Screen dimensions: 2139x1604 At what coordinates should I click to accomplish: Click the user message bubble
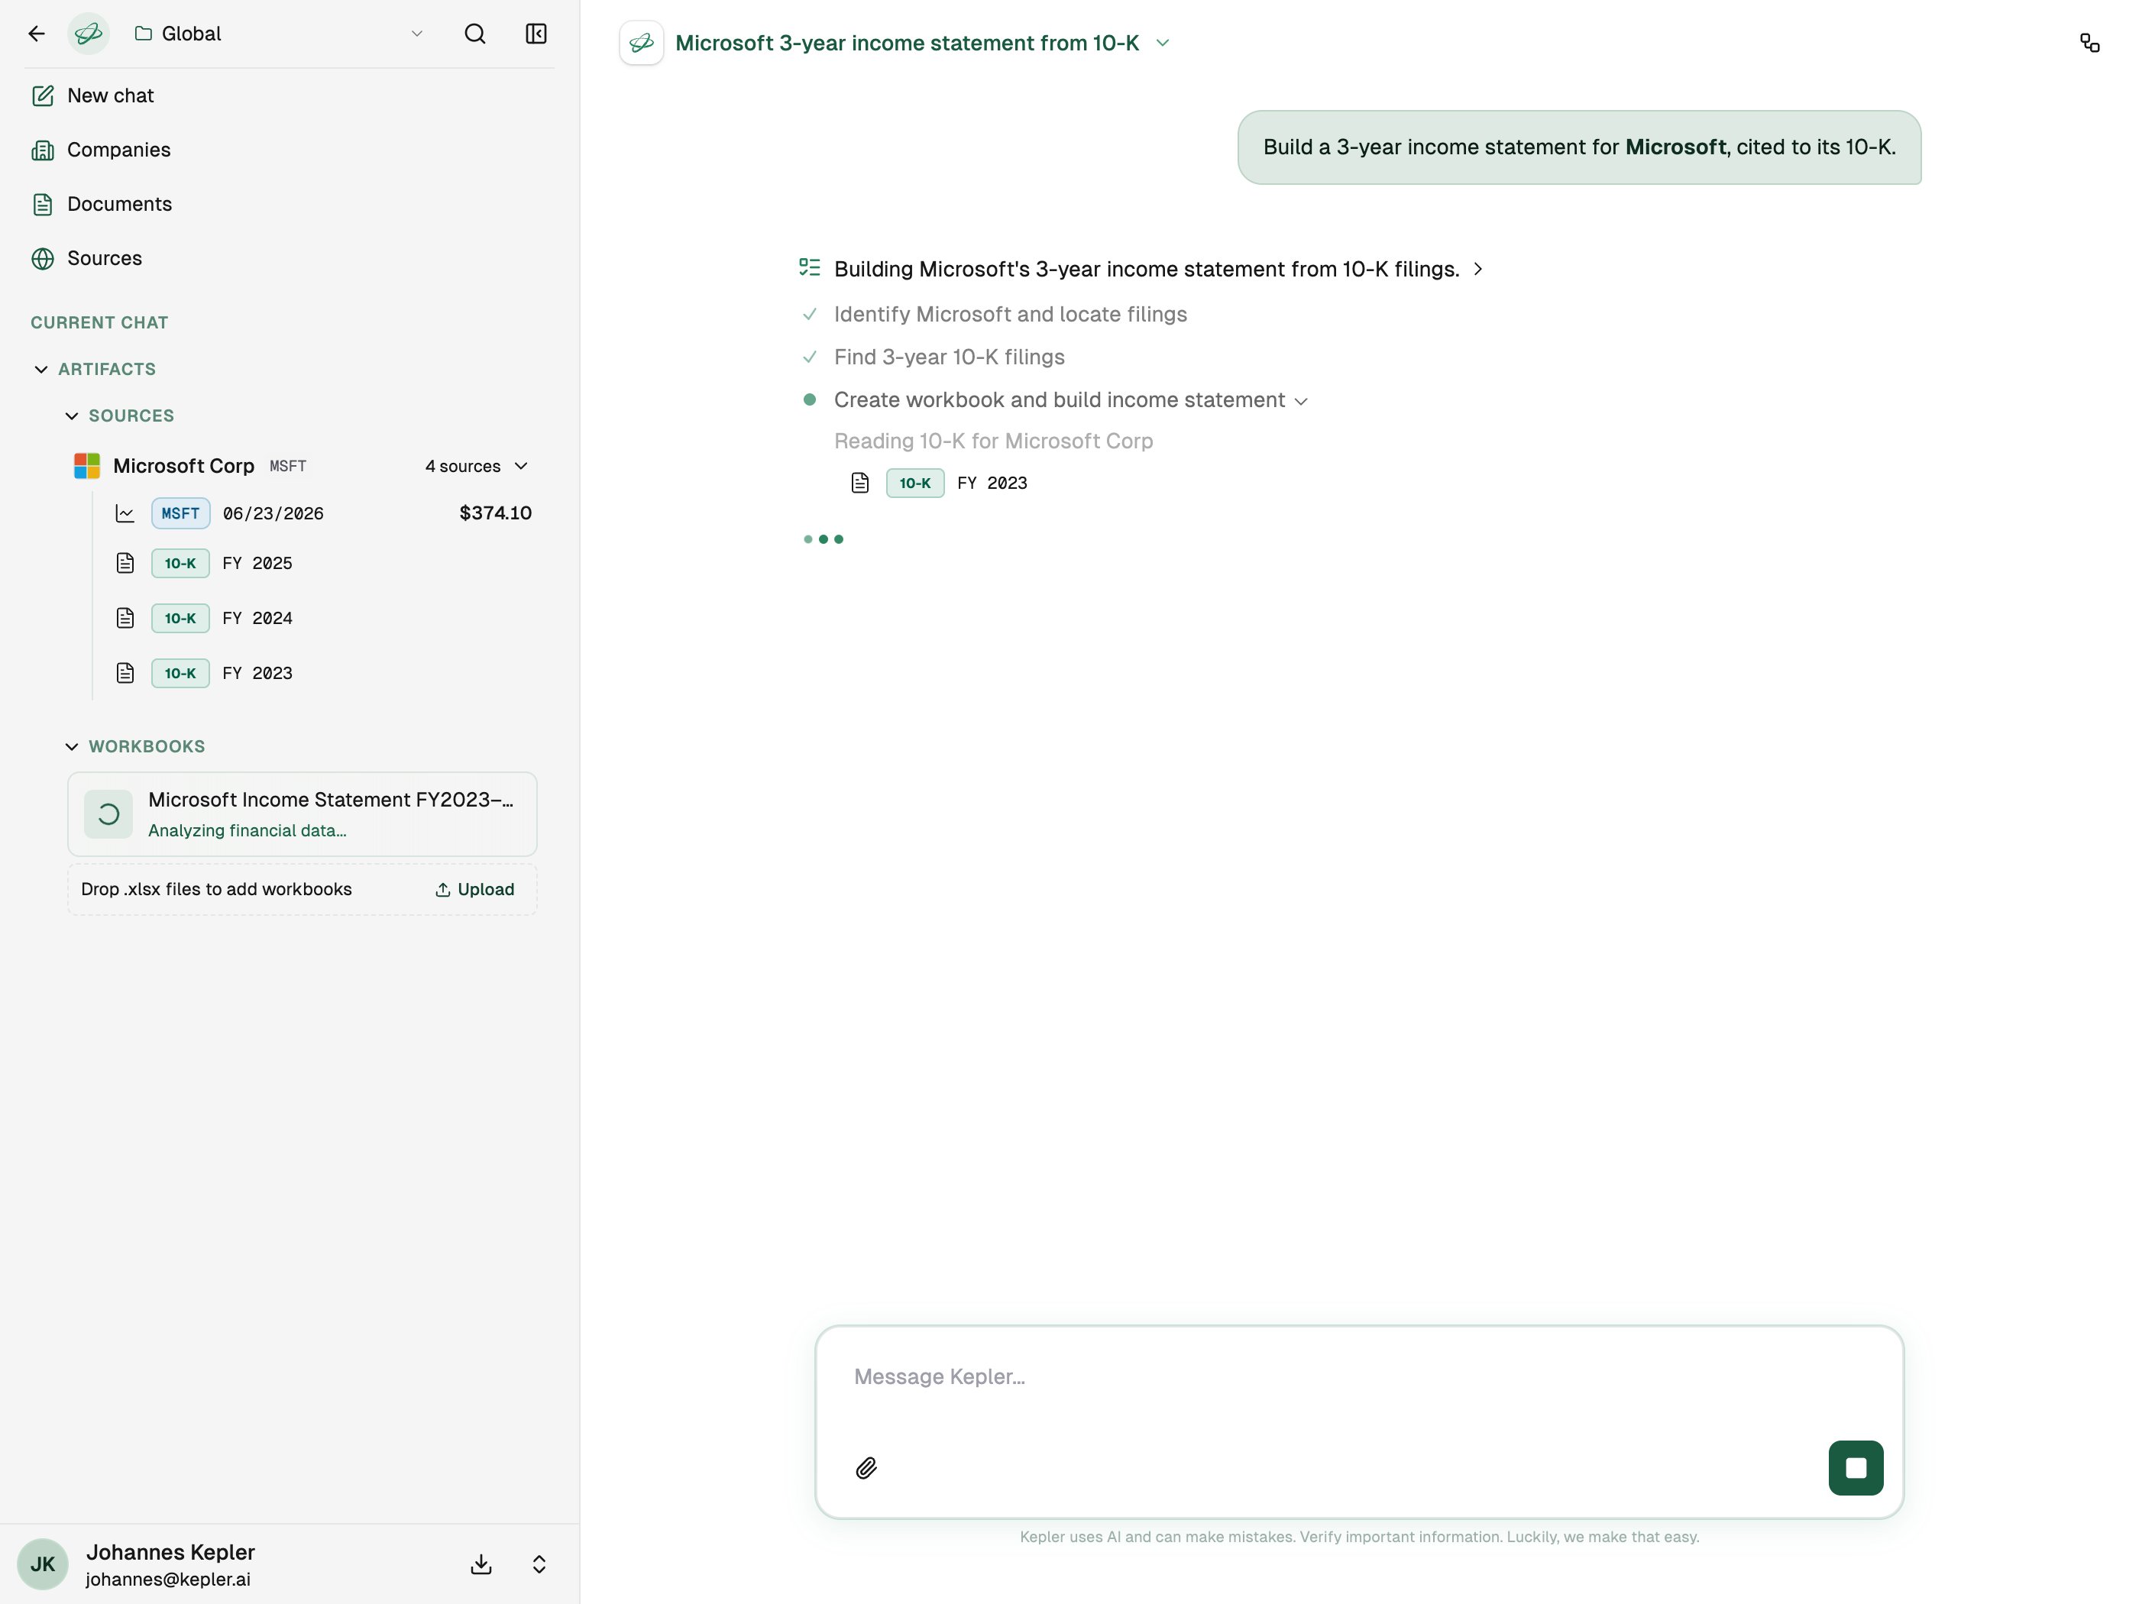tap(1579, 147)
